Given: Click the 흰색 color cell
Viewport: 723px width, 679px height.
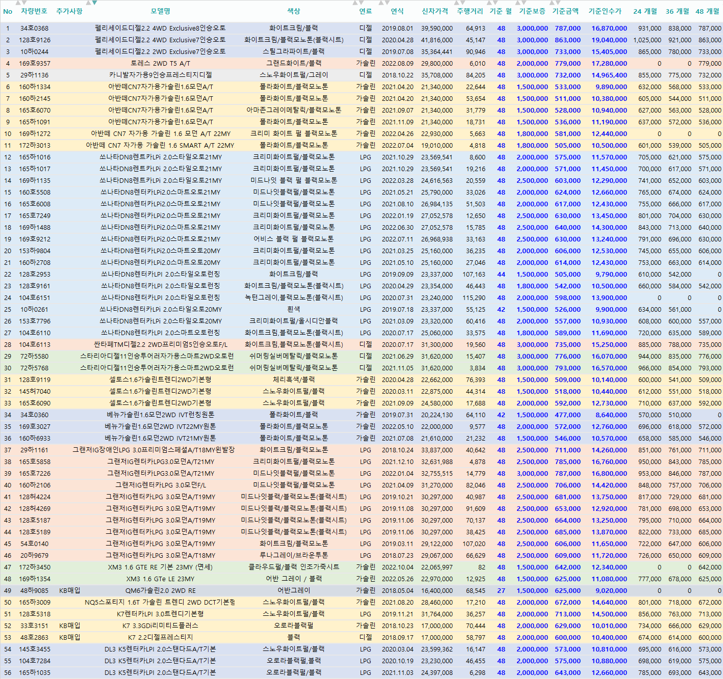Looking at the screenshot, I should [294, 310].
